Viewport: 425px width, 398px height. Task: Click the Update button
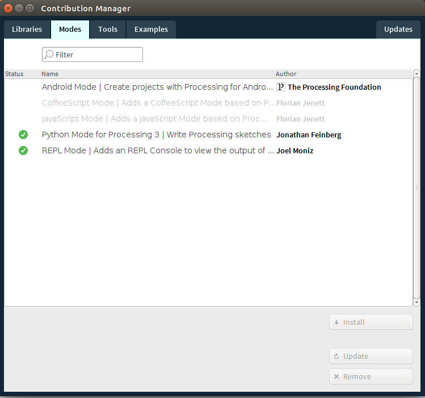[x=371, y=356]
